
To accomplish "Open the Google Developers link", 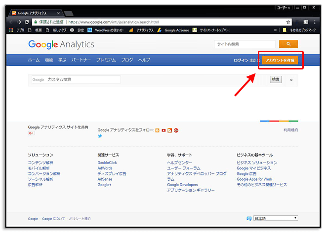I will 183,185.
